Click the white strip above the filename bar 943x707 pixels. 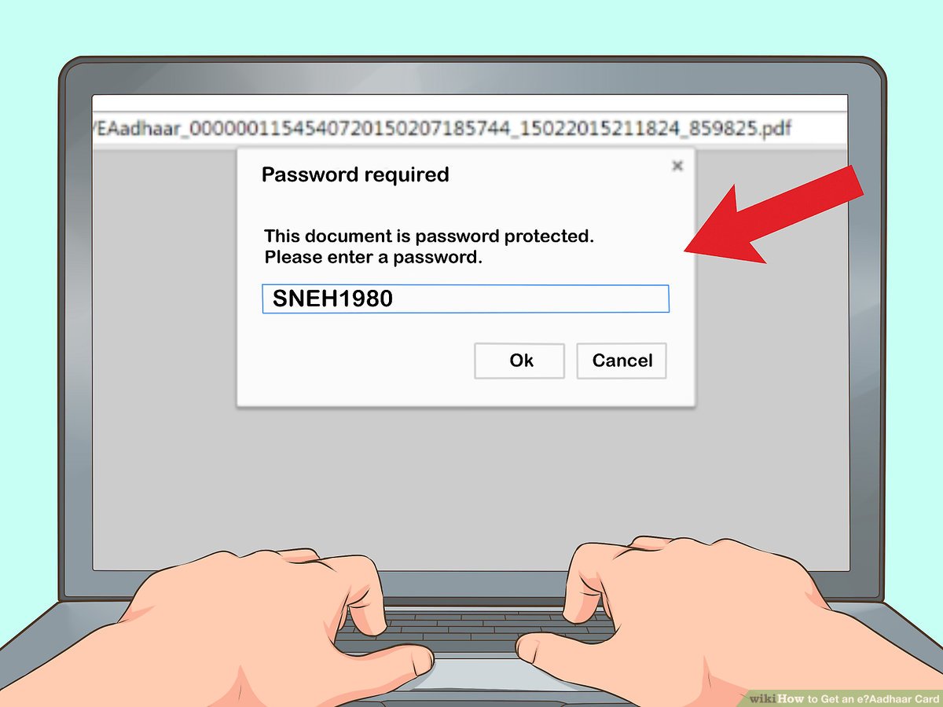click(470, 104)
